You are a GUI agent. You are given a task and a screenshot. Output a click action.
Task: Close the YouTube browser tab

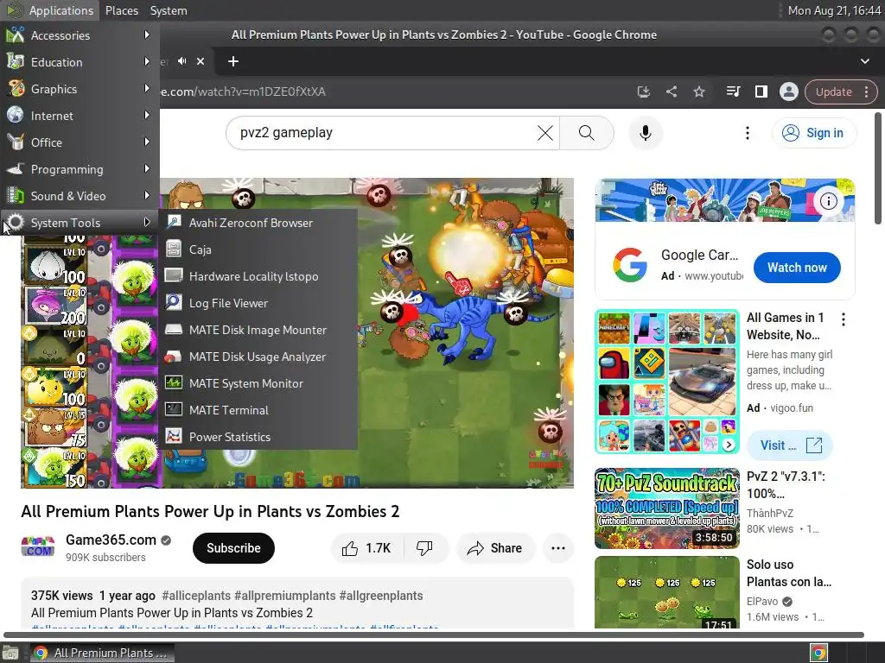[201, 61]
